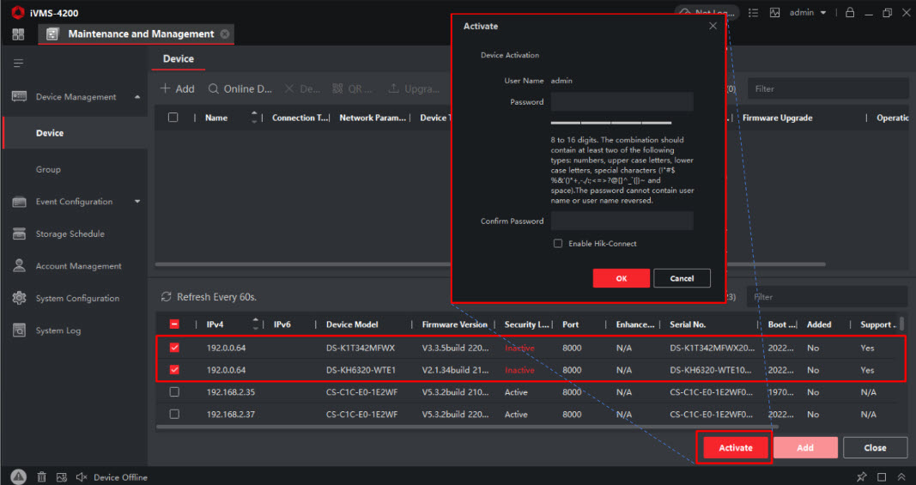Click the trash icon in status bar
The image size is (916, 485).
[x=41, y=476]
